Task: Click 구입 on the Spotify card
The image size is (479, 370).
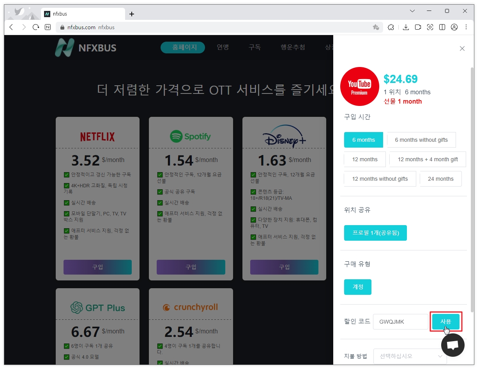Action: (x=191, y=267)
